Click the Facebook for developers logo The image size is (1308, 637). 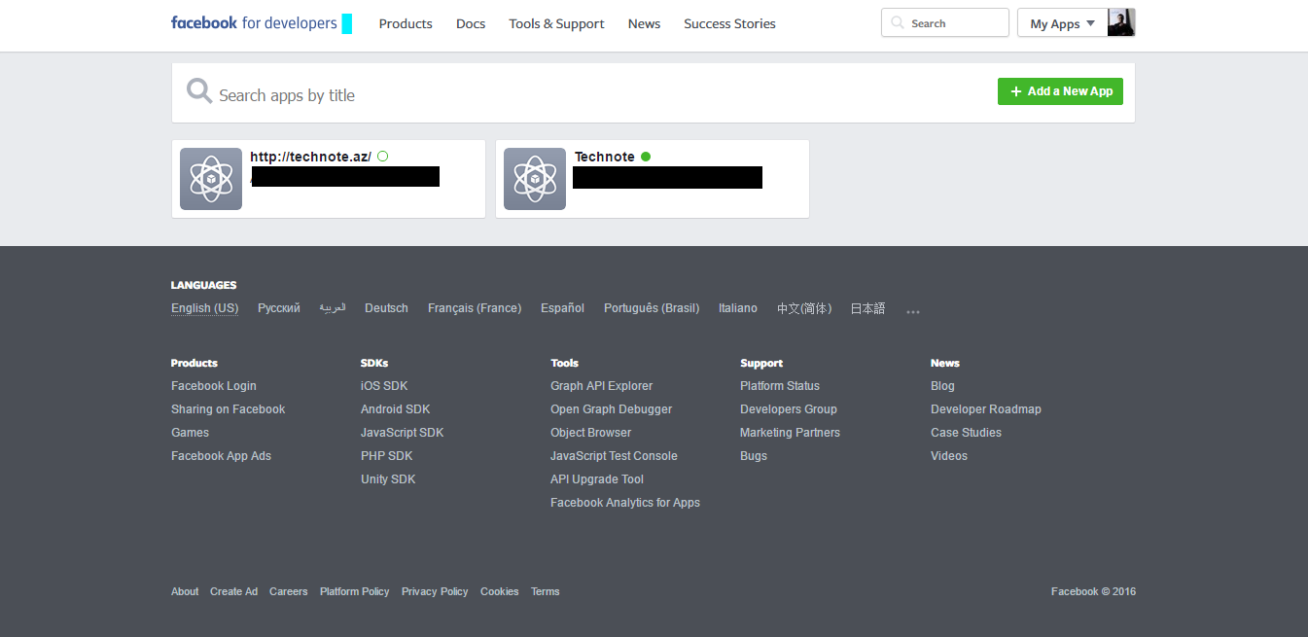254,23
